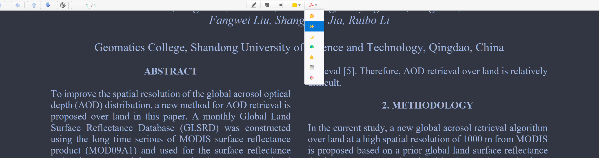Screen dimensions: 599x158
Task: Choose the color palette theme option
Action: pyautogui.click(x=314, y=78)
